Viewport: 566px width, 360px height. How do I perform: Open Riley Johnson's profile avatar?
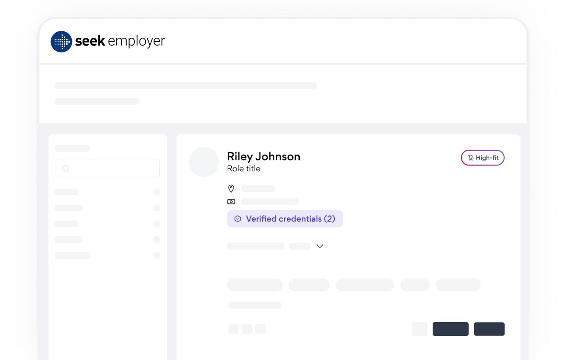click(x=203, y=162)
